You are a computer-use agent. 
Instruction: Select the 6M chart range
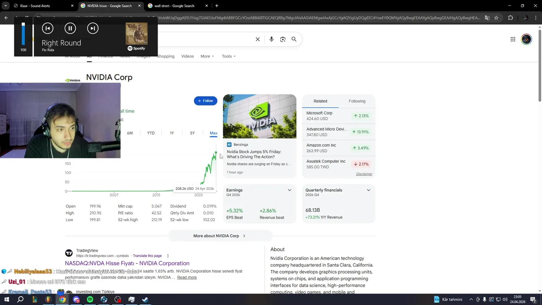tap(130, 133)
